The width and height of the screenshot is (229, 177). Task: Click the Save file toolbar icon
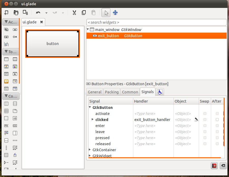click(x=25, y=13)
